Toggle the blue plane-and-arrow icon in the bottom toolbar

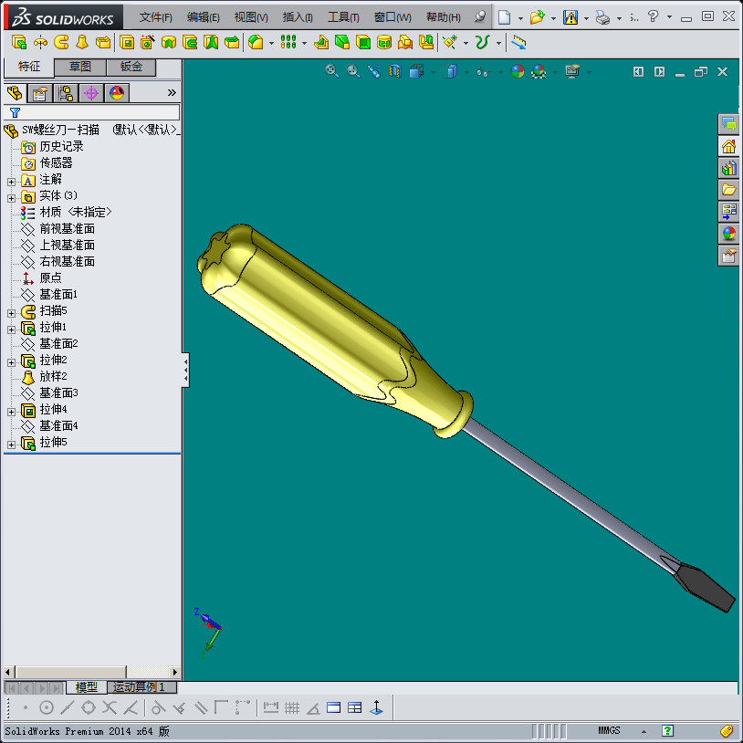[x=376, y=708]
